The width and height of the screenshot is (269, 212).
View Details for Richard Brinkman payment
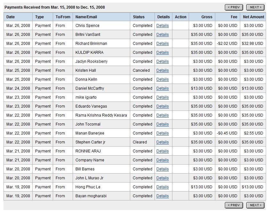click(162, 44)
